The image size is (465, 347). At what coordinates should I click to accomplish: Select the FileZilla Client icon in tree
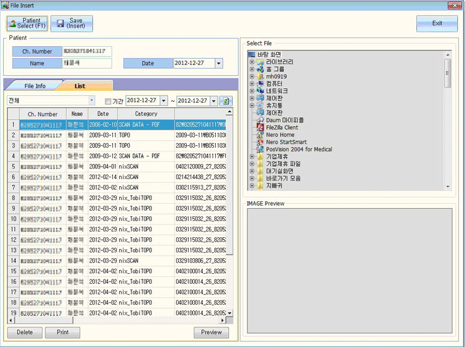(x=261, y=127)
